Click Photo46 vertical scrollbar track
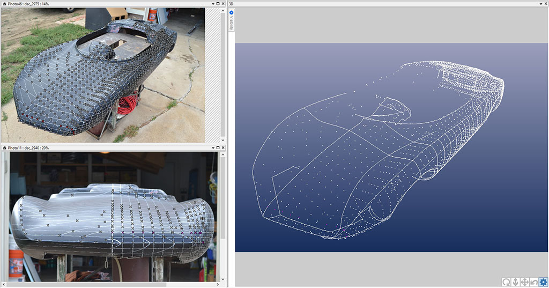The image size is (549, 288). 223,75
